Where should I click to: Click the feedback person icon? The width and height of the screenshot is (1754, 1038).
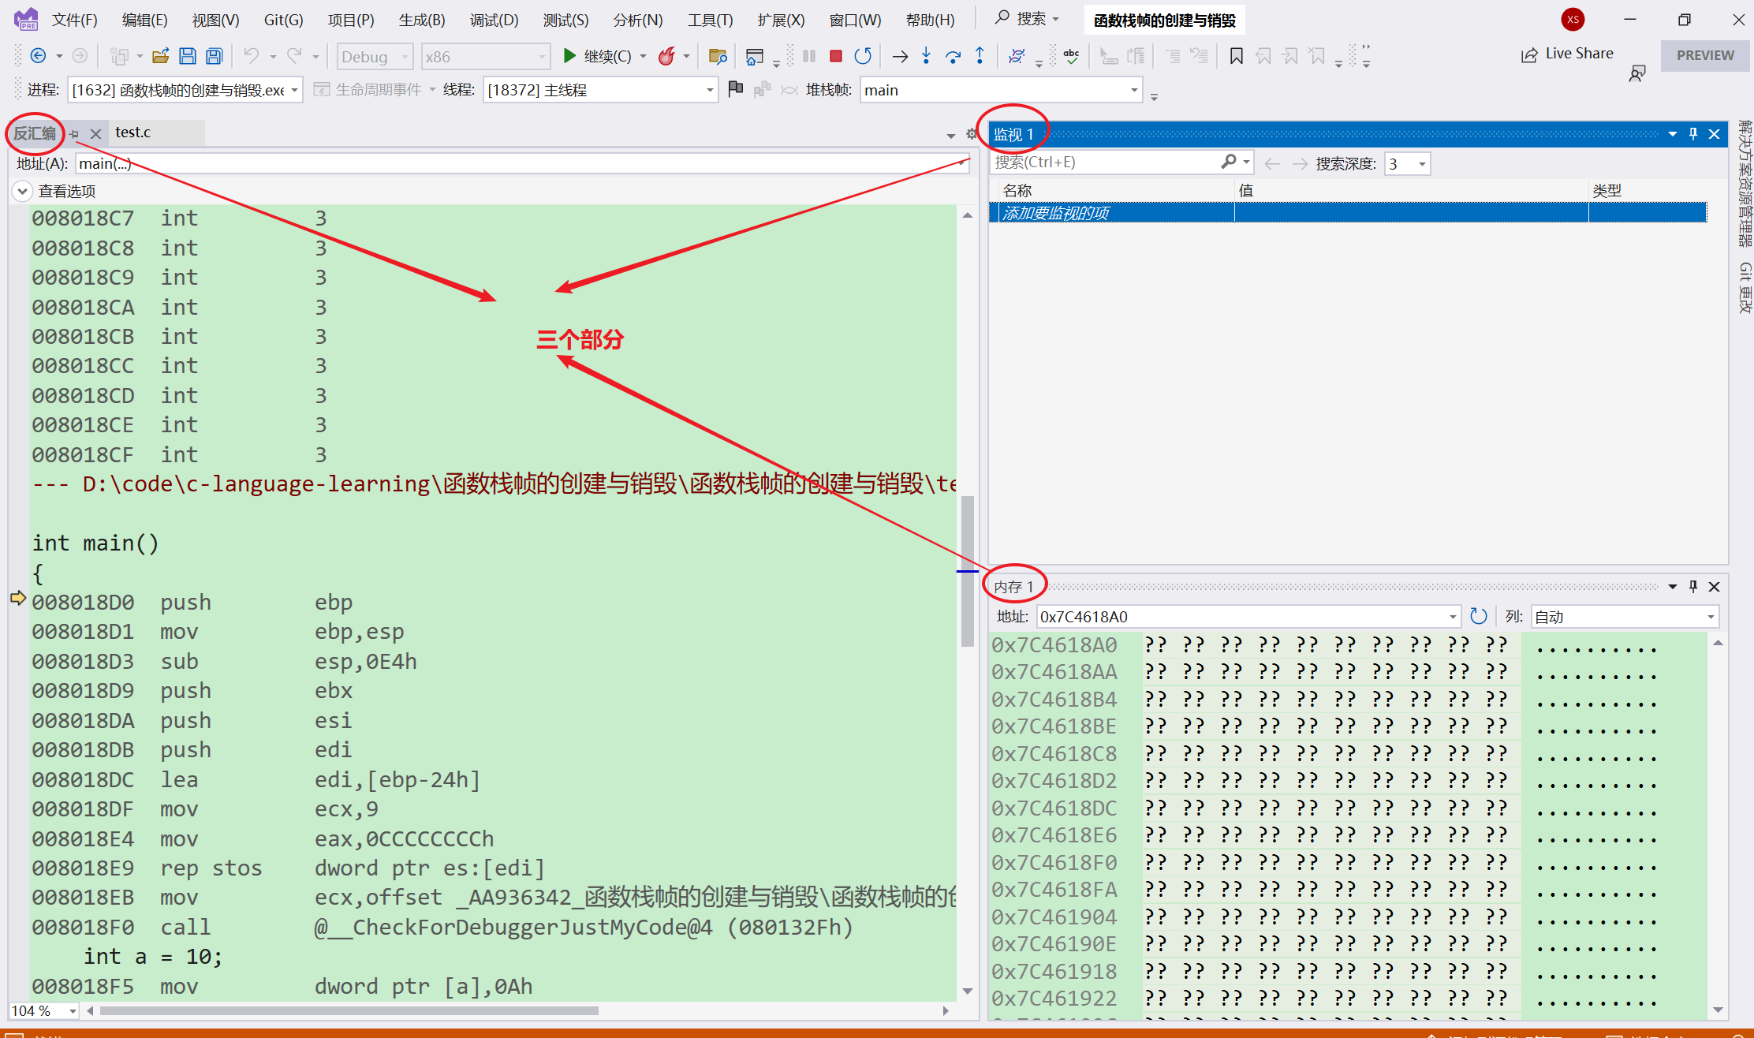[1637, 74]
